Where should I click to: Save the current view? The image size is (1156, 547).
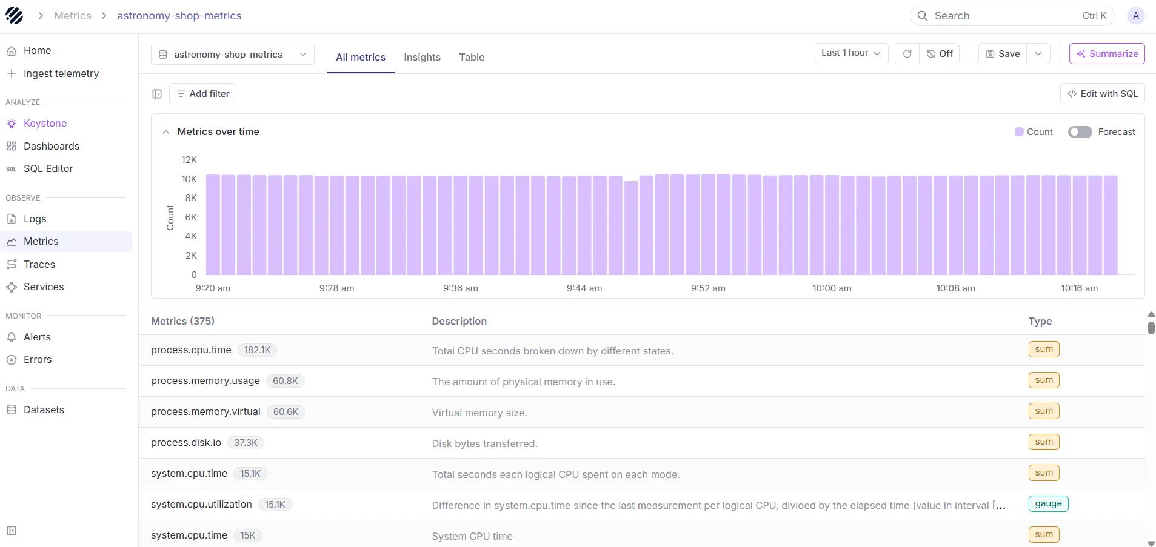pyautogui.click(x=1003, y=54)
